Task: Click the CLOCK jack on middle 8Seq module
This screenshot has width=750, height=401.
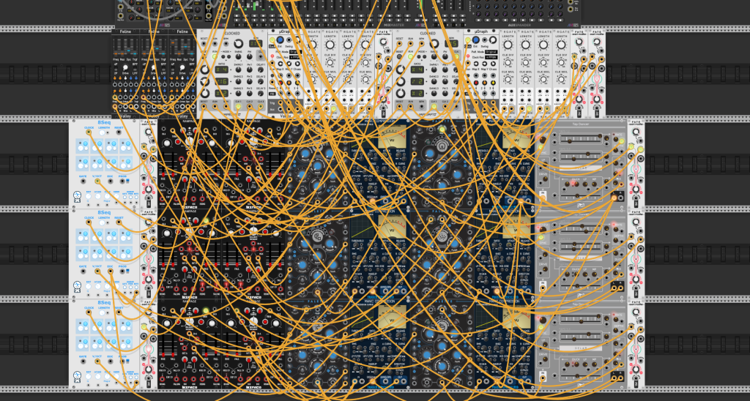Action: click(x=89, y=222)
